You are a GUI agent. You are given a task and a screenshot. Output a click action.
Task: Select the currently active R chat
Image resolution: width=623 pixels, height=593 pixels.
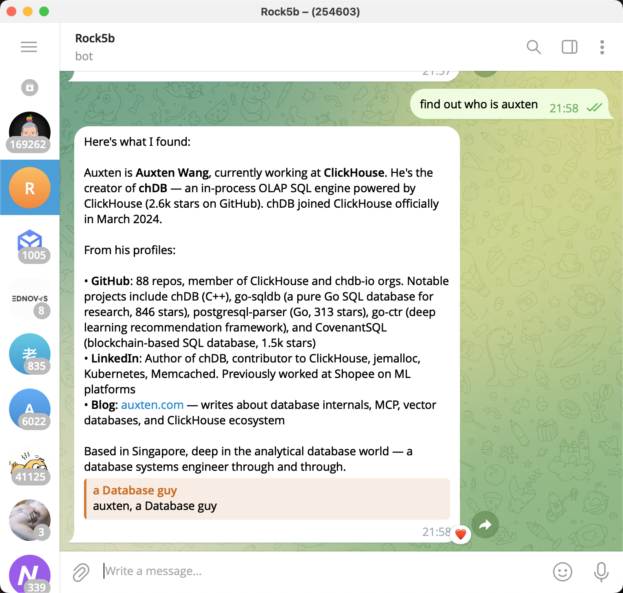tap(29, 188)
